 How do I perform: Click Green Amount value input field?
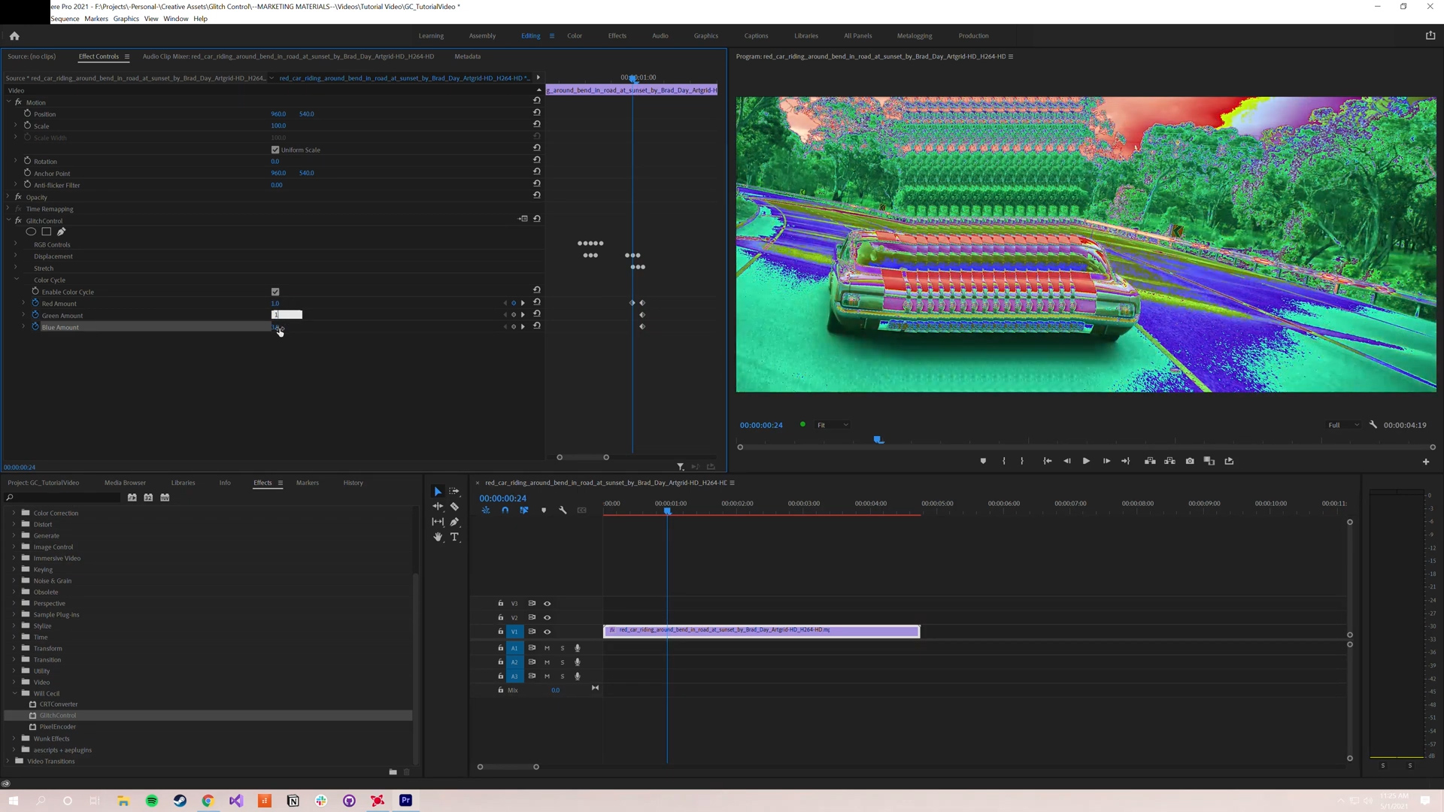pos(287,315)
